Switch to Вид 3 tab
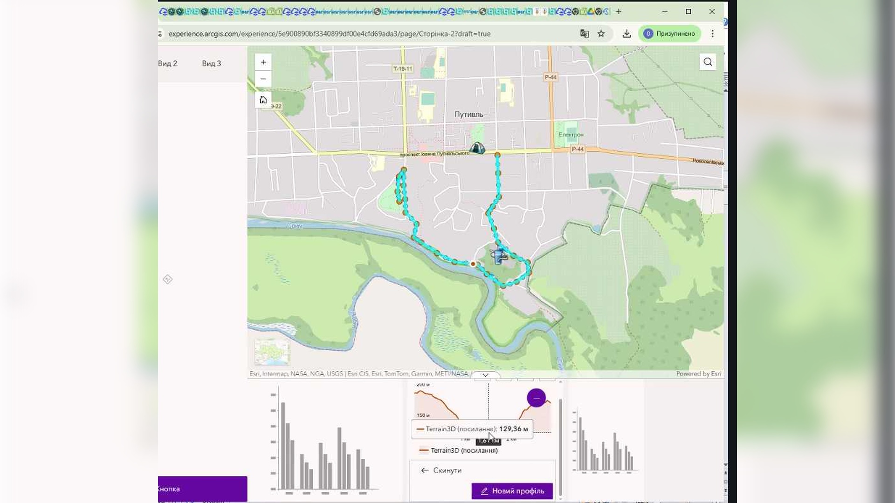895x503 pixels. point(211,63)
